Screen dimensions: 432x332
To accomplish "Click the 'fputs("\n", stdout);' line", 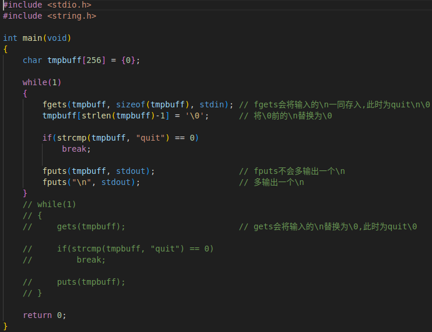I will coord(91,182).
